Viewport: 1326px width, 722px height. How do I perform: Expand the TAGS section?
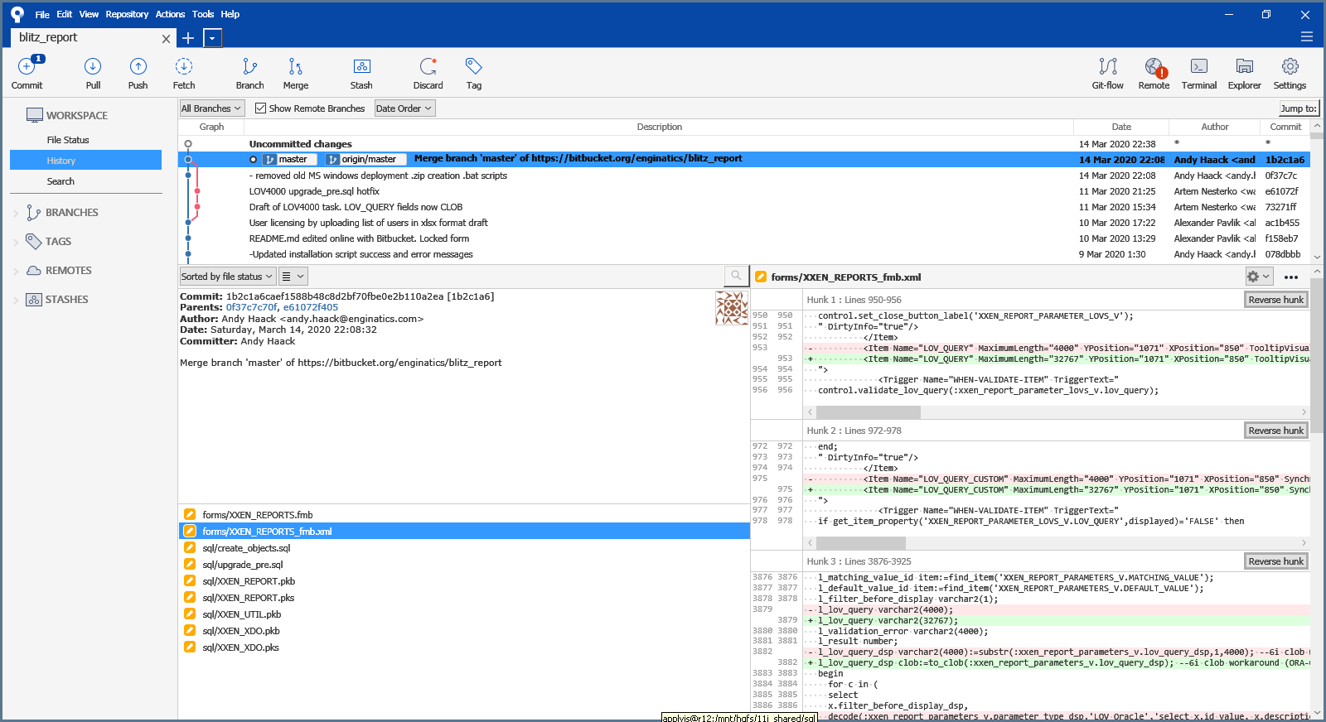tap(16, 242)
